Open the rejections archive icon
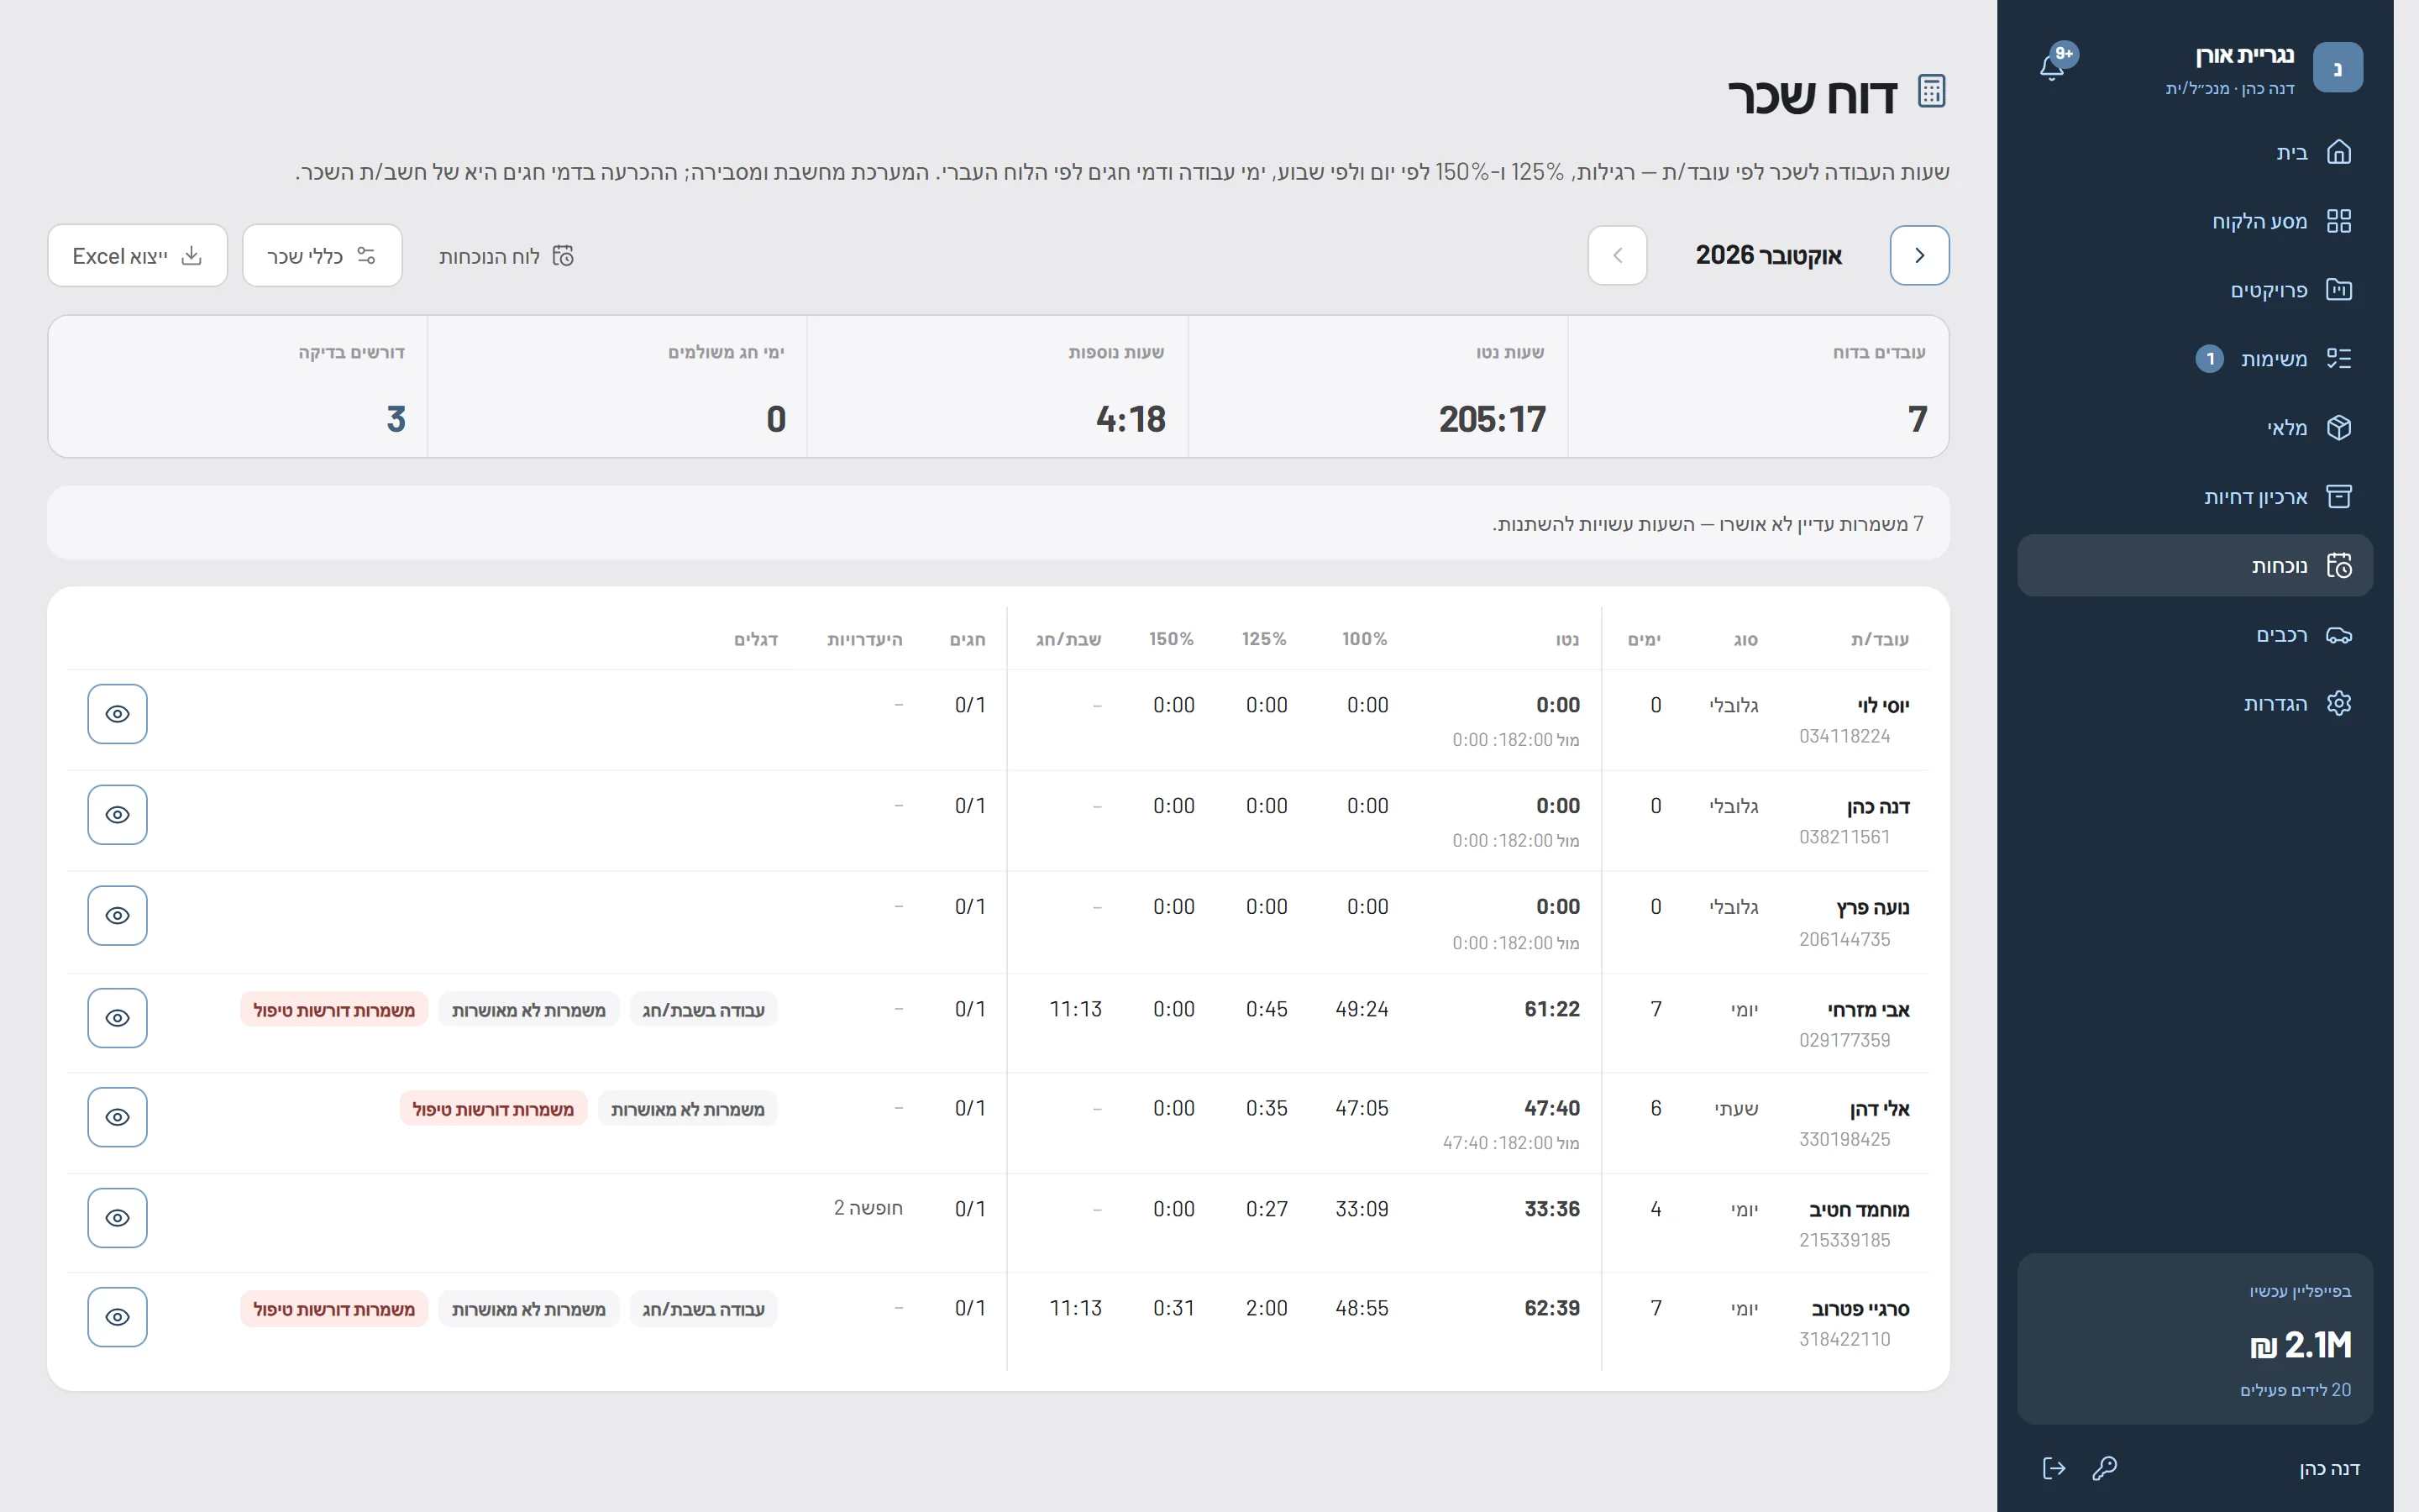2419x1512 pixels. coord(2338,496)
